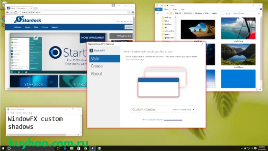Click the What's Hot header on Stardock page
Image resolution: width=268 pixels, height=151 pixels.
(121, 36)
